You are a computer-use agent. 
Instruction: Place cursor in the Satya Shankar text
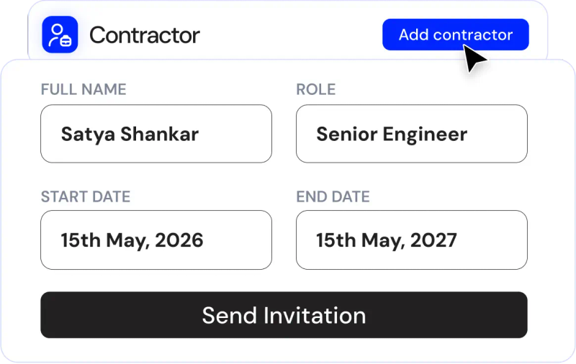130,134
